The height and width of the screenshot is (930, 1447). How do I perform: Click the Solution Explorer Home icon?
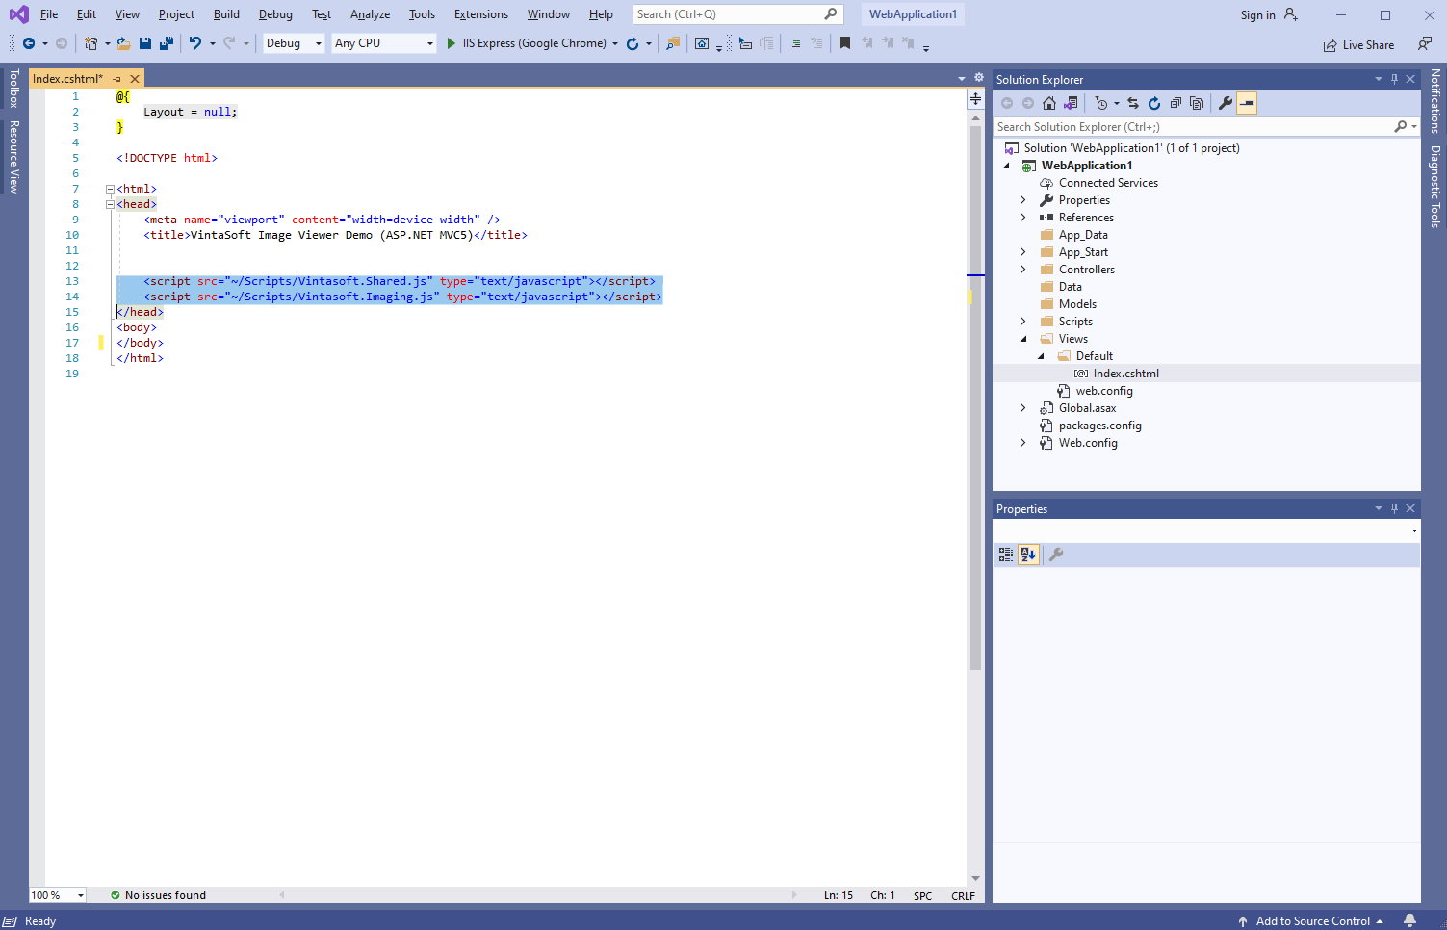[1049, 103]
